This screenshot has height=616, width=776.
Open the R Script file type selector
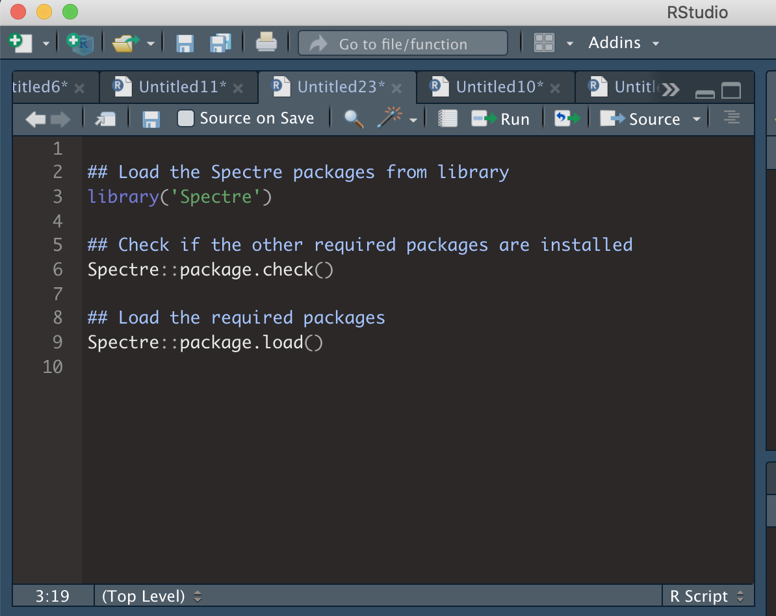(x=707, y=596)
